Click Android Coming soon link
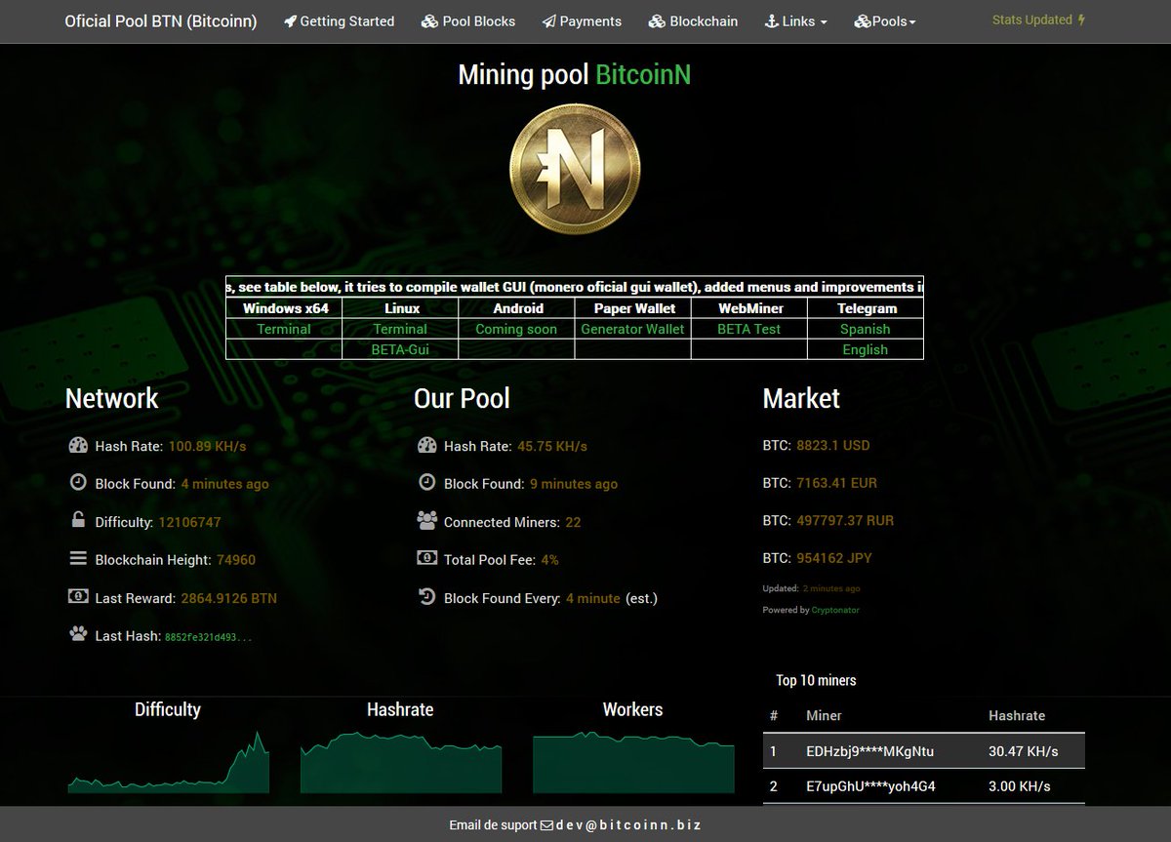Screen dimensions: 1171x842 (x=516, y=330)
